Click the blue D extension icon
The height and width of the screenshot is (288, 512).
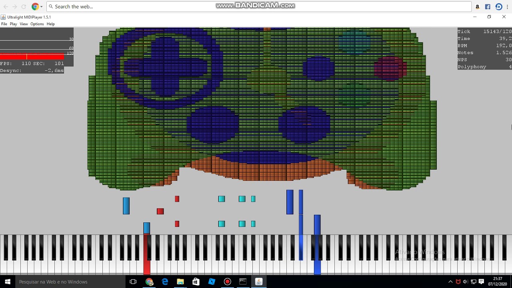pyautogui.click(x=498, y=6)
